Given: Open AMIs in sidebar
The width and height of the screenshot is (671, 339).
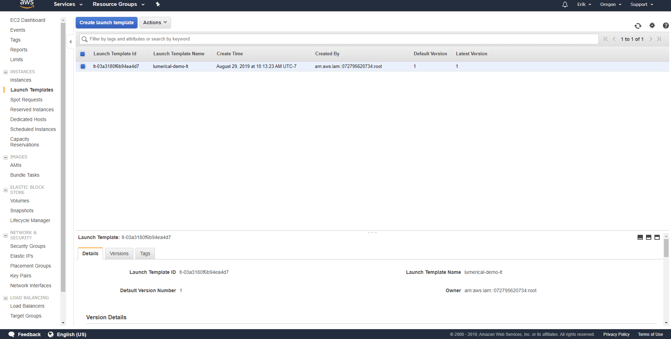Looking at the screenshot, I should pos(16,165).
